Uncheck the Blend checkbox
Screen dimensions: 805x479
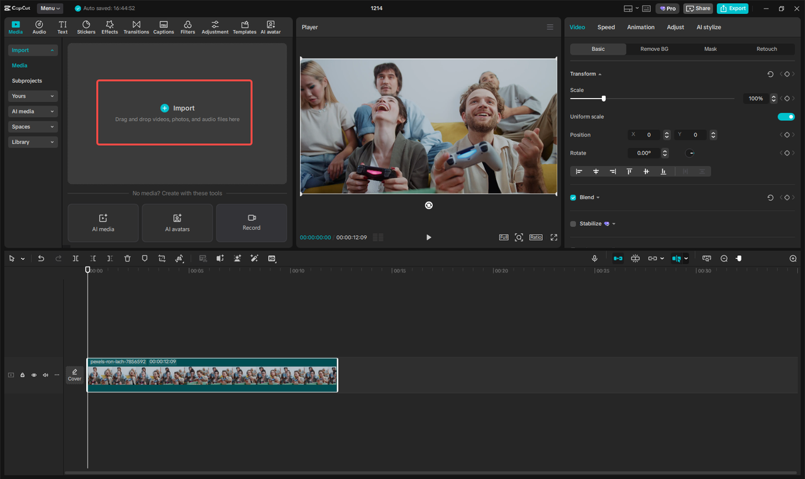coord(573,197)
